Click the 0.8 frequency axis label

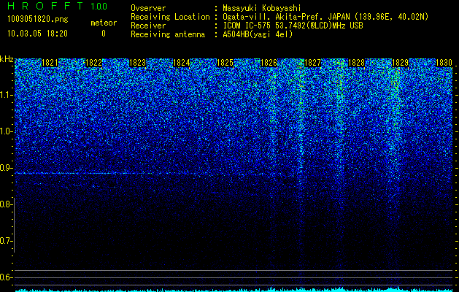point(6,204)
